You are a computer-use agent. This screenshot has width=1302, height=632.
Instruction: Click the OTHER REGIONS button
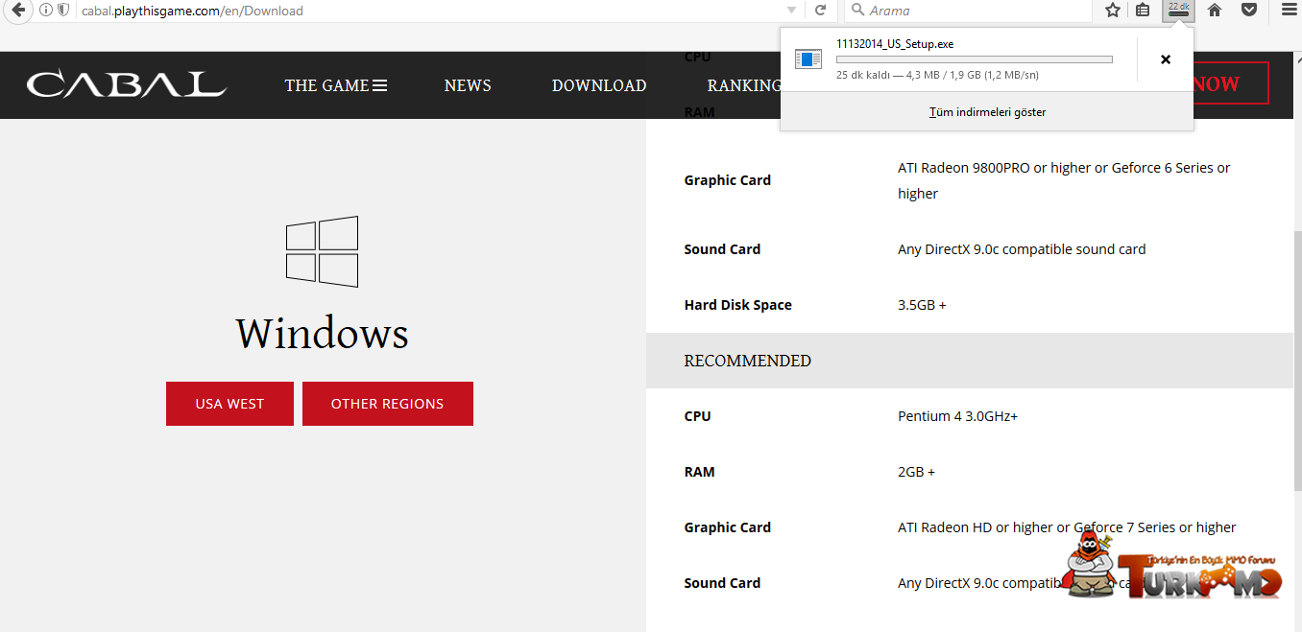(388, 404)
